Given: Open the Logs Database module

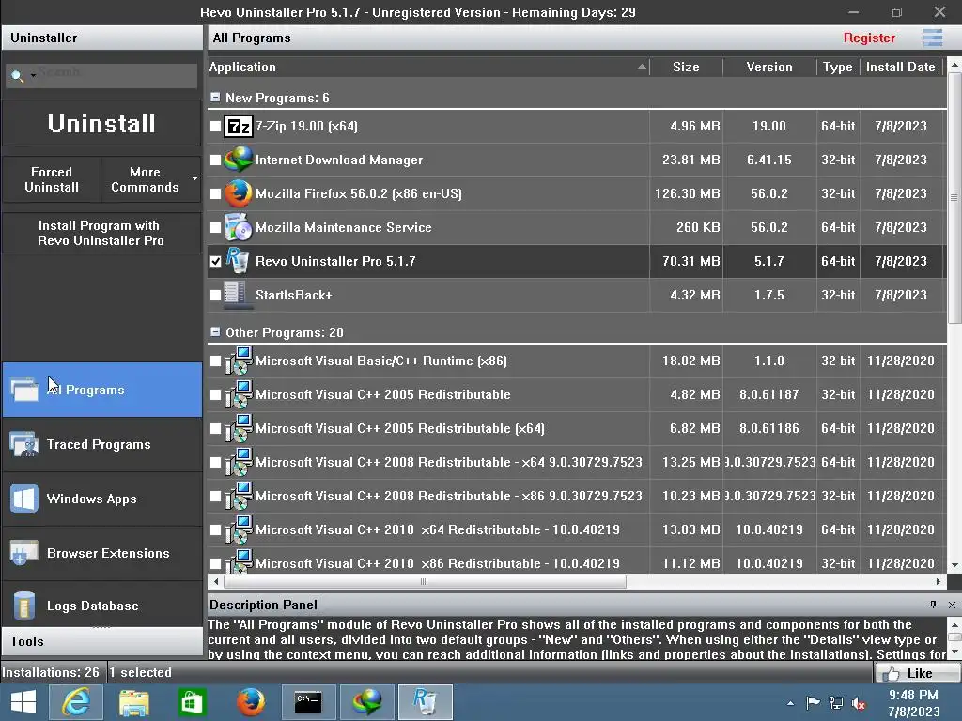Looking at the screenshot, I should tap(102, 606).
